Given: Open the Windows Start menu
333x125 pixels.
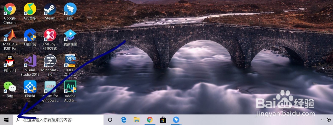Looking at the screenshot, I should 6,120.
